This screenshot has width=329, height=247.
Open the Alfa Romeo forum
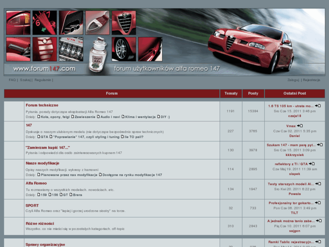pos(36,183)
